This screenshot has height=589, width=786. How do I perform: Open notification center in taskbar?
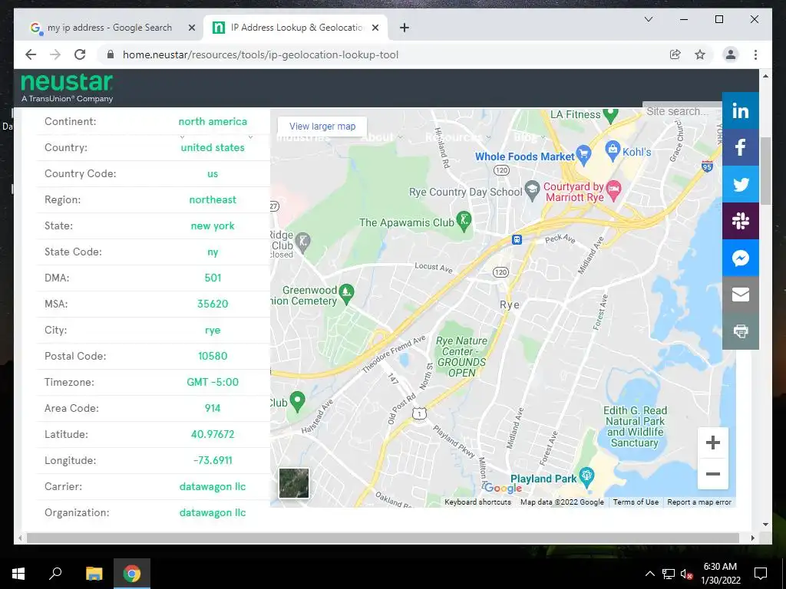(x=761, y=574)
